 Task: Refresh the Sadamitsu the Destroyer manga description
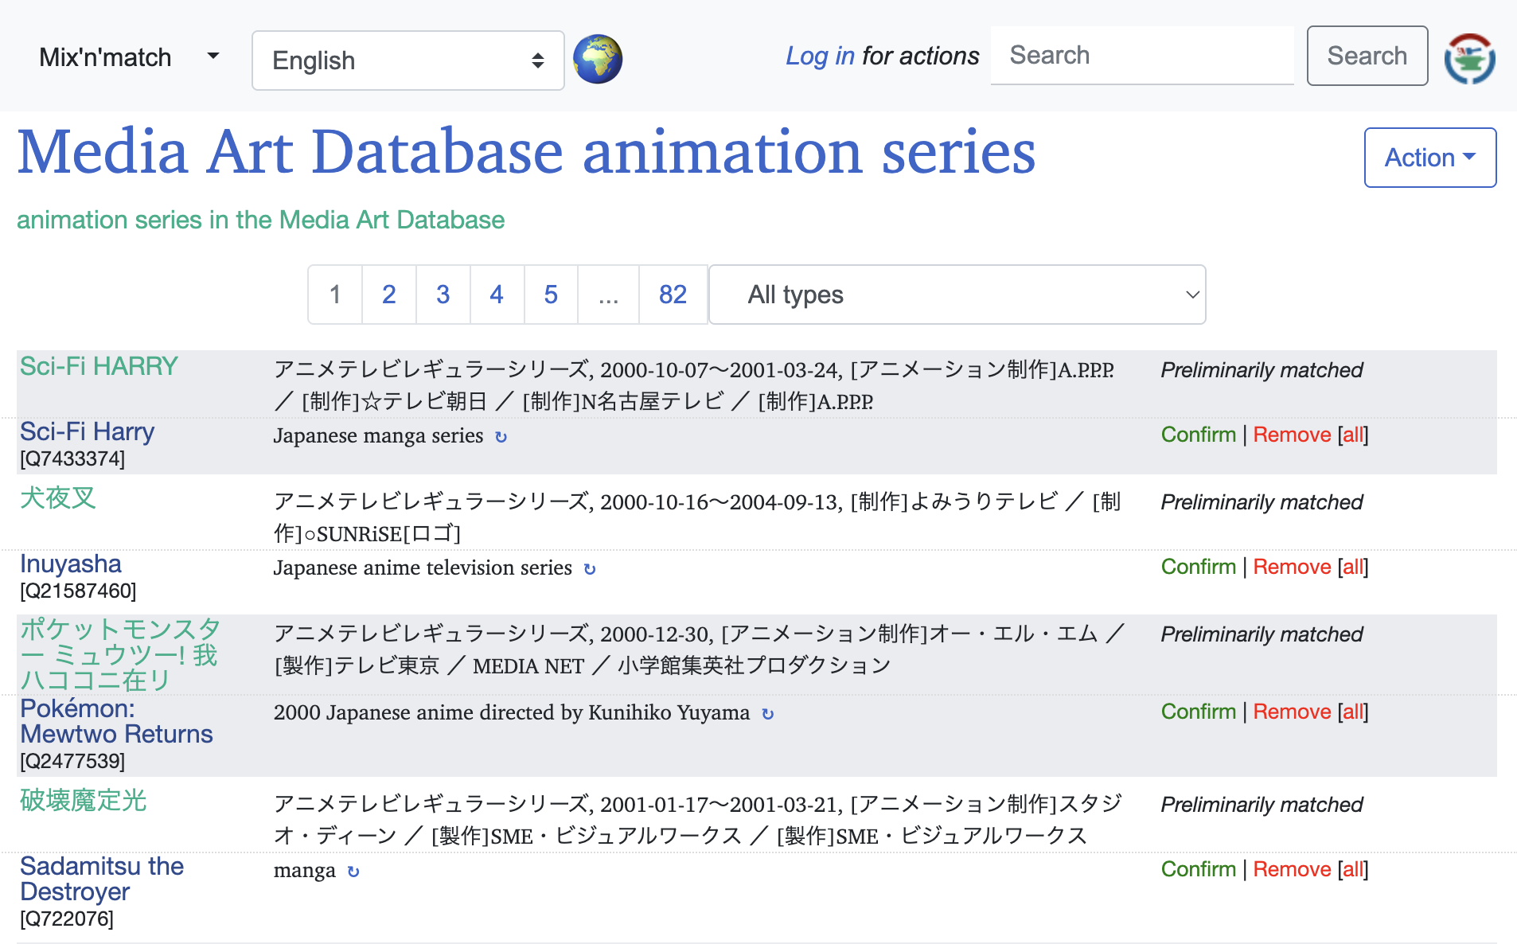click(353, 872)
